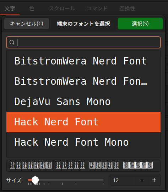168x192 pixels.
Task: Confirm with the green 選択(S) button
Action: 140,24
